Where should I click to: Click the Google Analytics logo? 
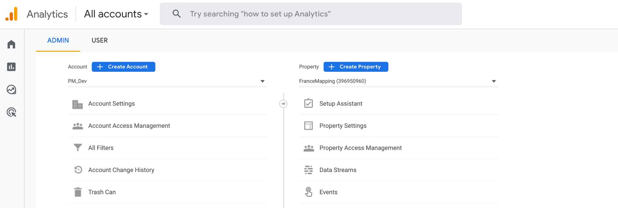coord(12,14)
